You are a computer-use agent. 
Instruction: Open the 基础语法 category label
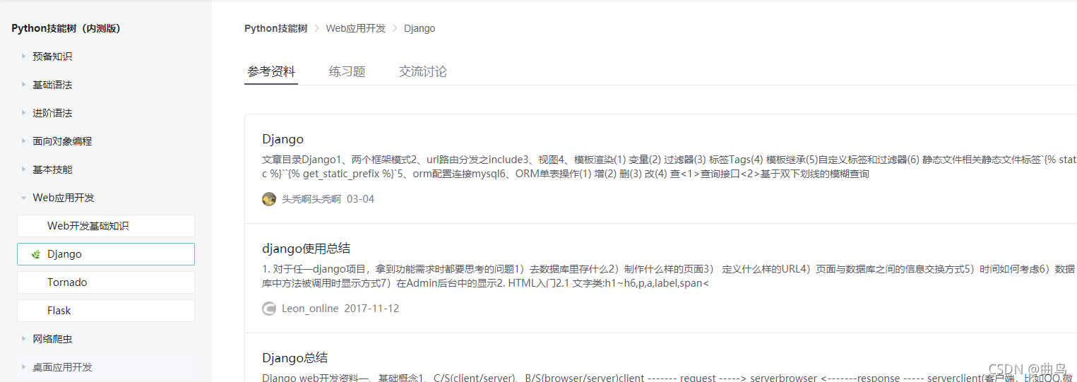[x=52, y=85]
